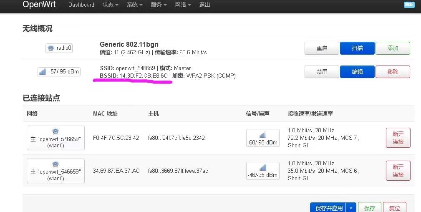Remove the openwrt_546659 network via 移除
421x212 pixels.
pos(393,72)
